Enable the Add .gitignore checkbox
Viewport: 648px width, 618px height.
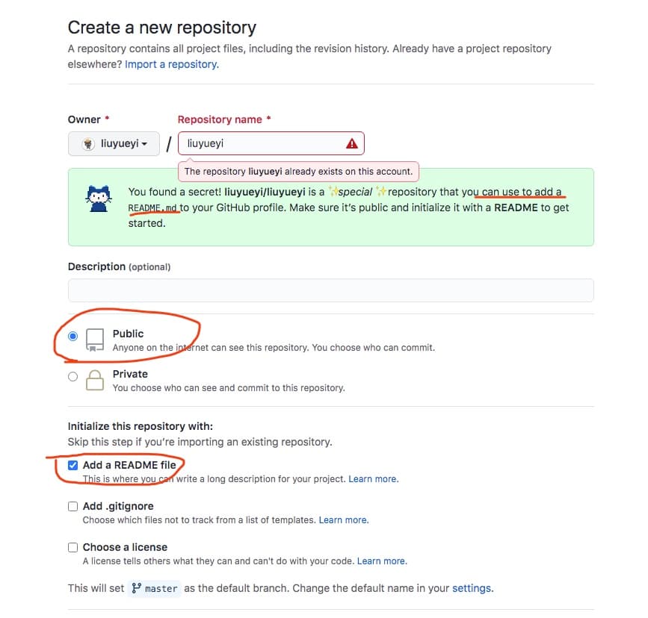(x=72, y=506)
